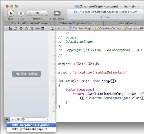This screenshot has width=144, height=134.
Task: Go forward with the right arrow
Action: pos(64,28)
